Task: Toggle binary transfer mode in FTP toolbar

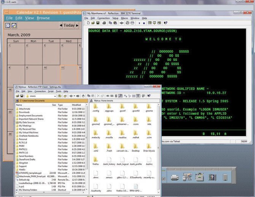Action: point(112,96)
